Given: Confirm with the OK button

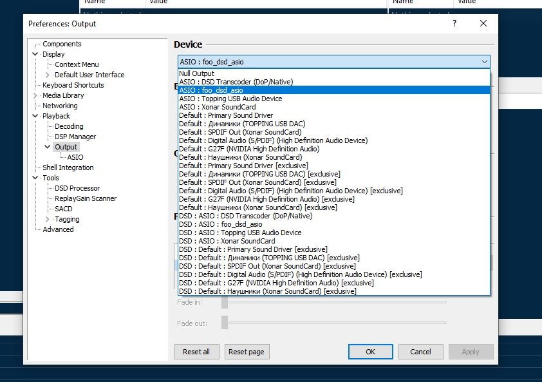Looking at the screenshot, I should (x=370, y=352).
